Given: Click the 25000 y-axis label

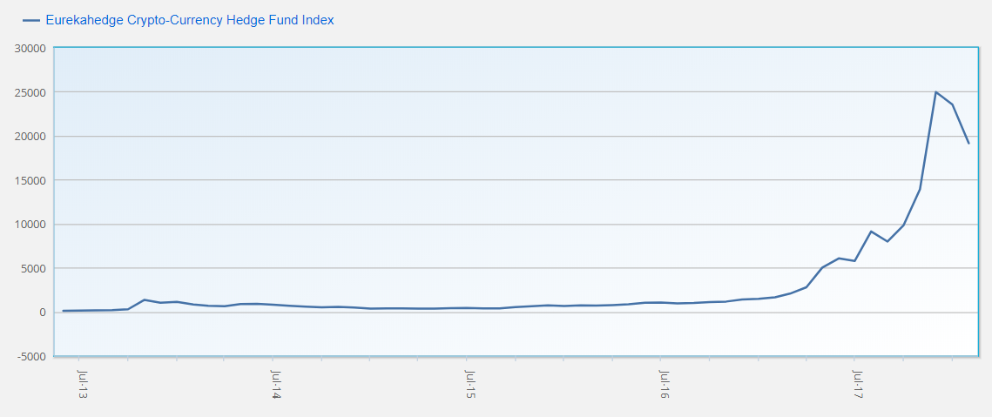Looking at the screenshot, I should click(30, 92).
